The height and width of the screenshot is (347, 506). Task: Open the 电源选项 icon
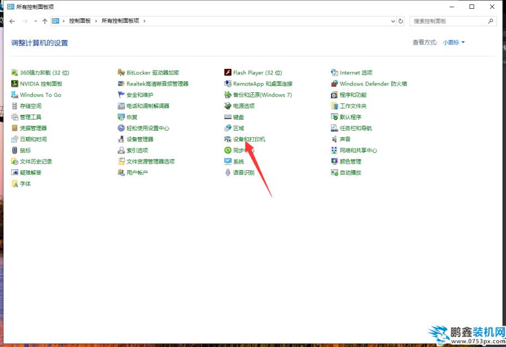coord(228,106)
